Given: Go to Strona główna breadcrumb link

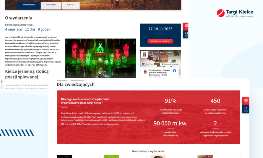Looking at the screenshot, I should (x=62, y=80).
